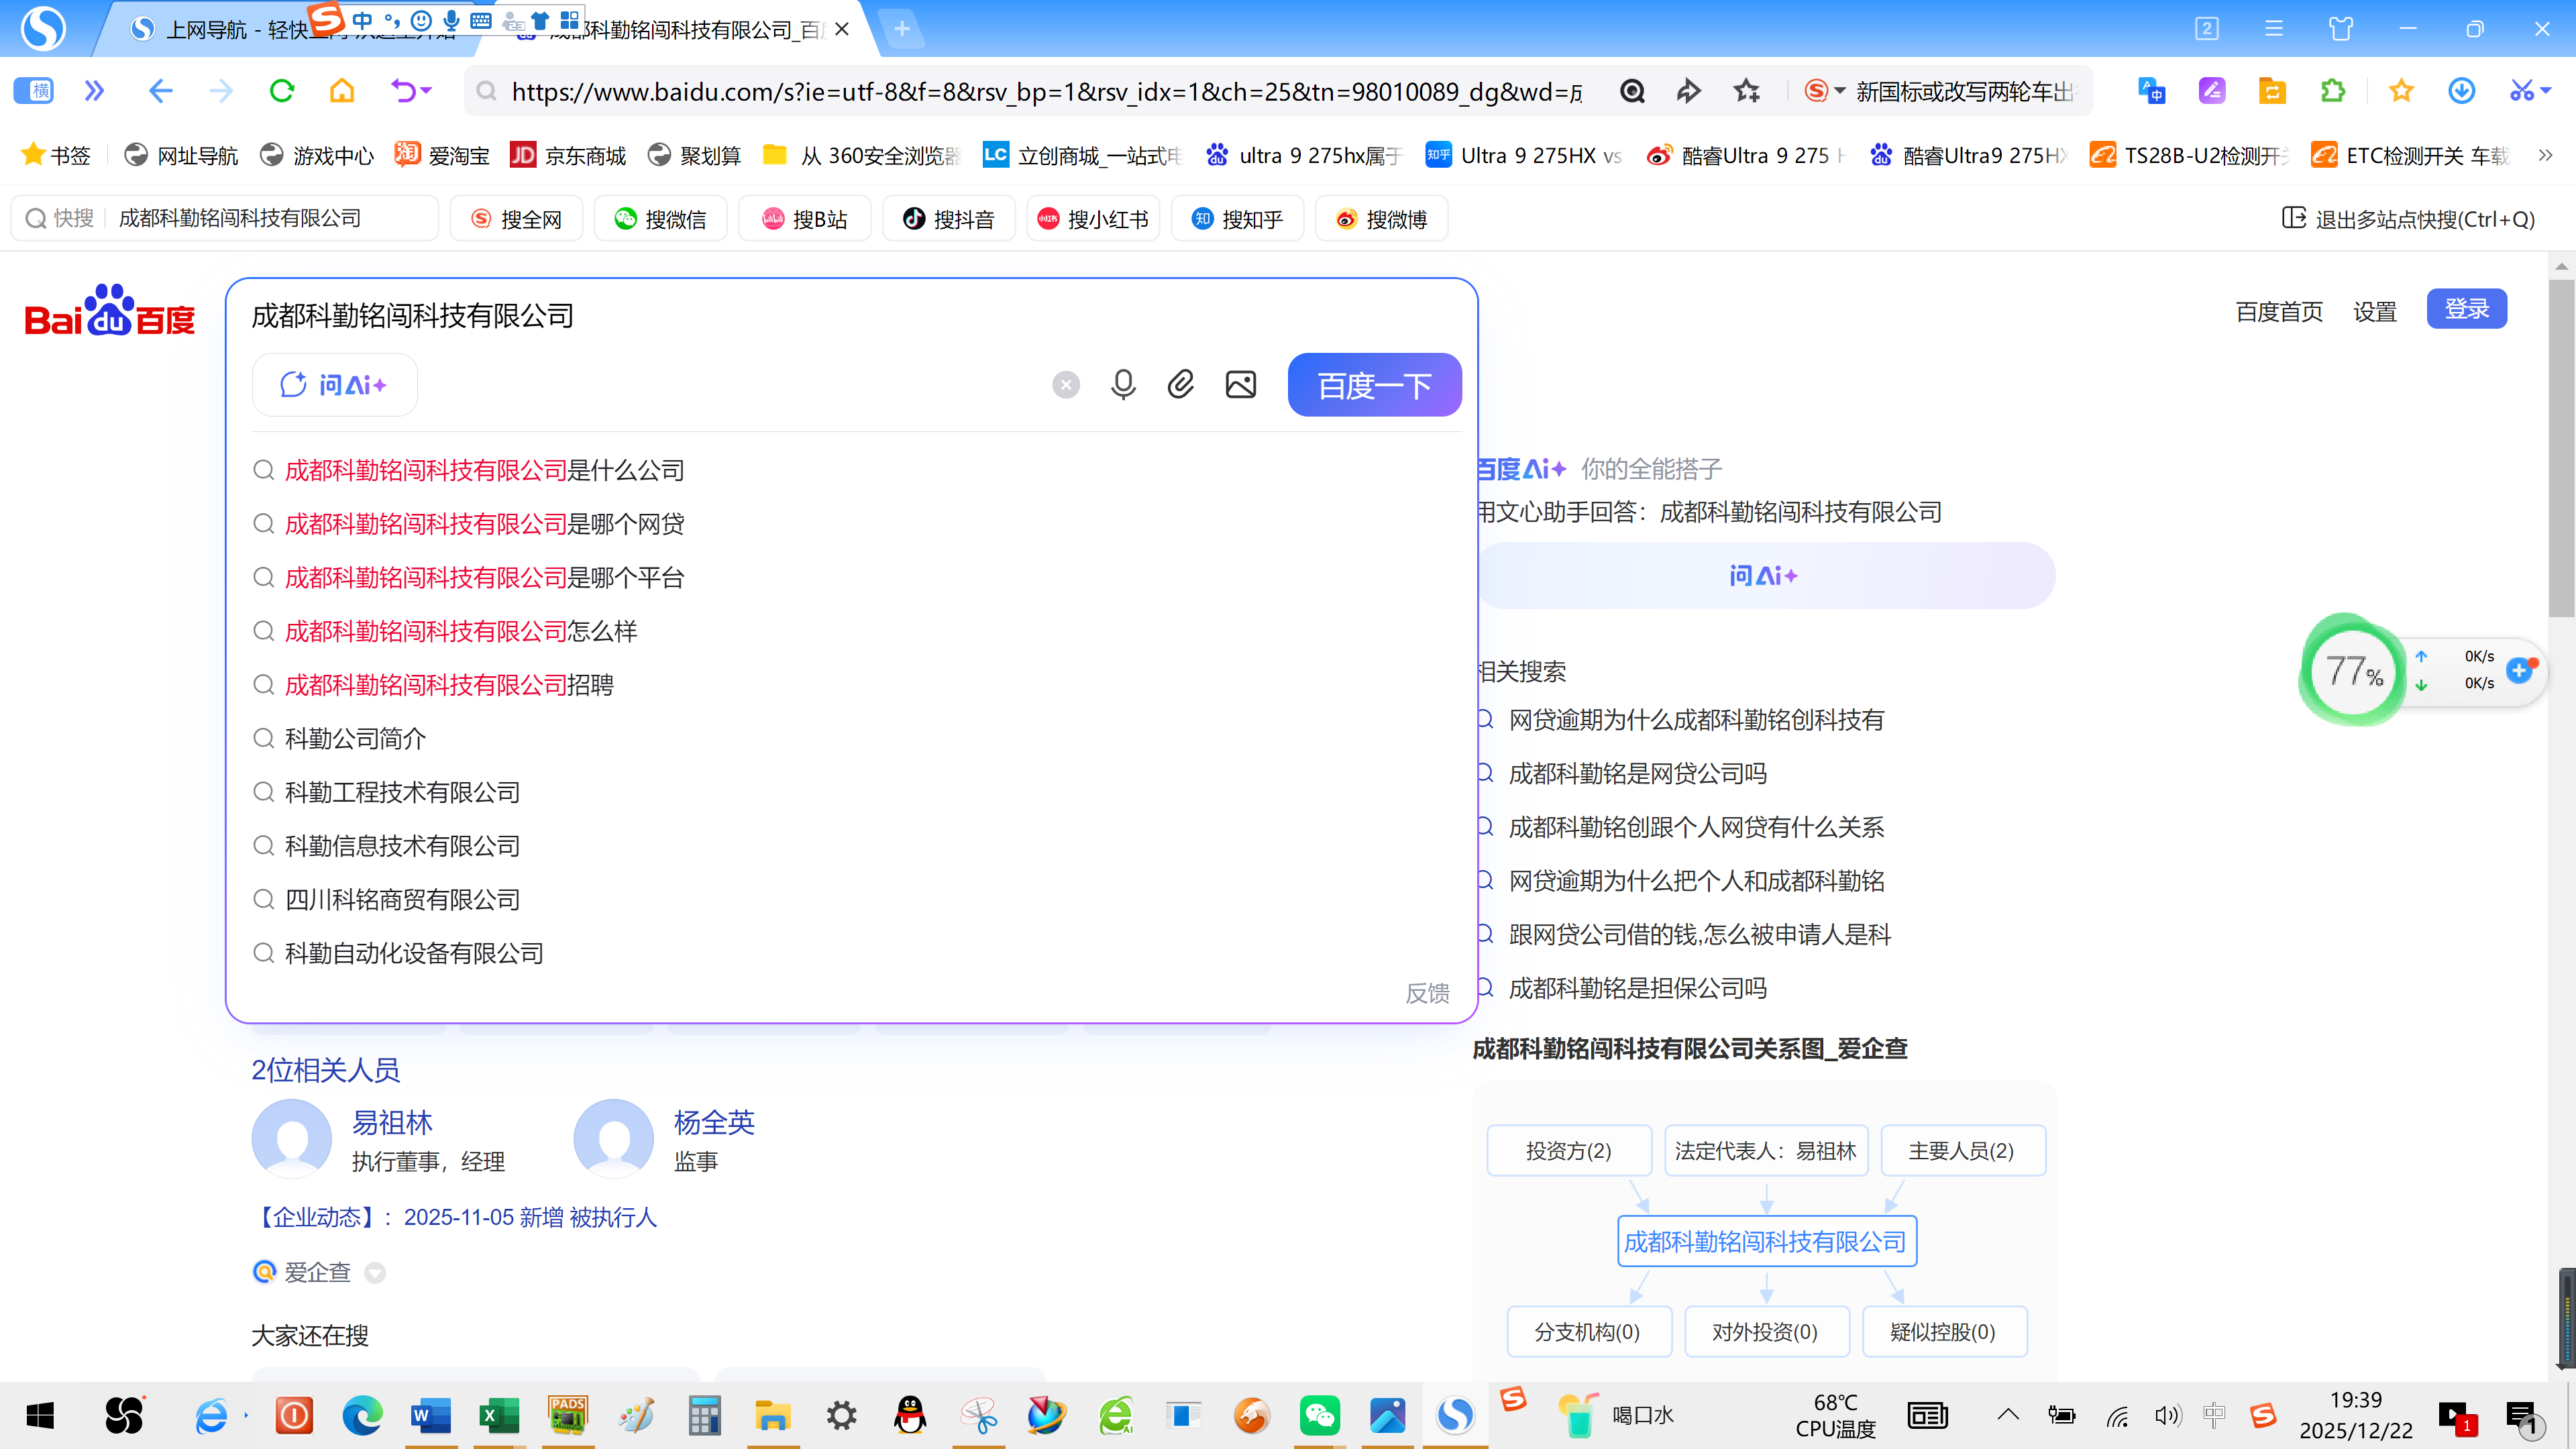The image size is (2576, 1449).
Task: Open image search camera icon
Action: point(1240,385)
